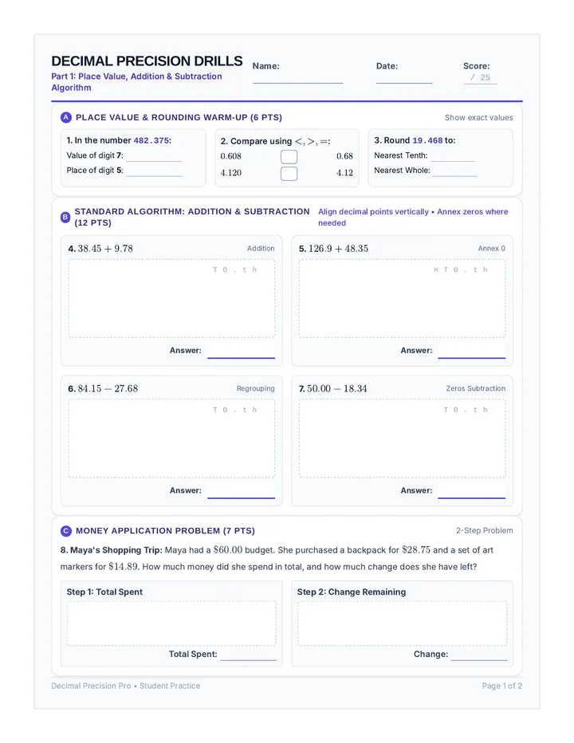
Task: Click the answer line for 126.9 + 48.35
Action: coord(472,352)
